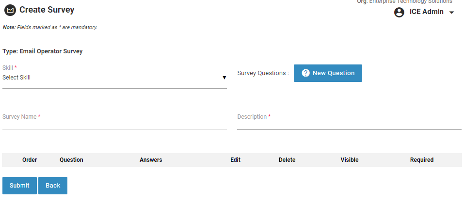The image size is (464, 205).
Task: Focus the Description input field
Action: (349, 123)
